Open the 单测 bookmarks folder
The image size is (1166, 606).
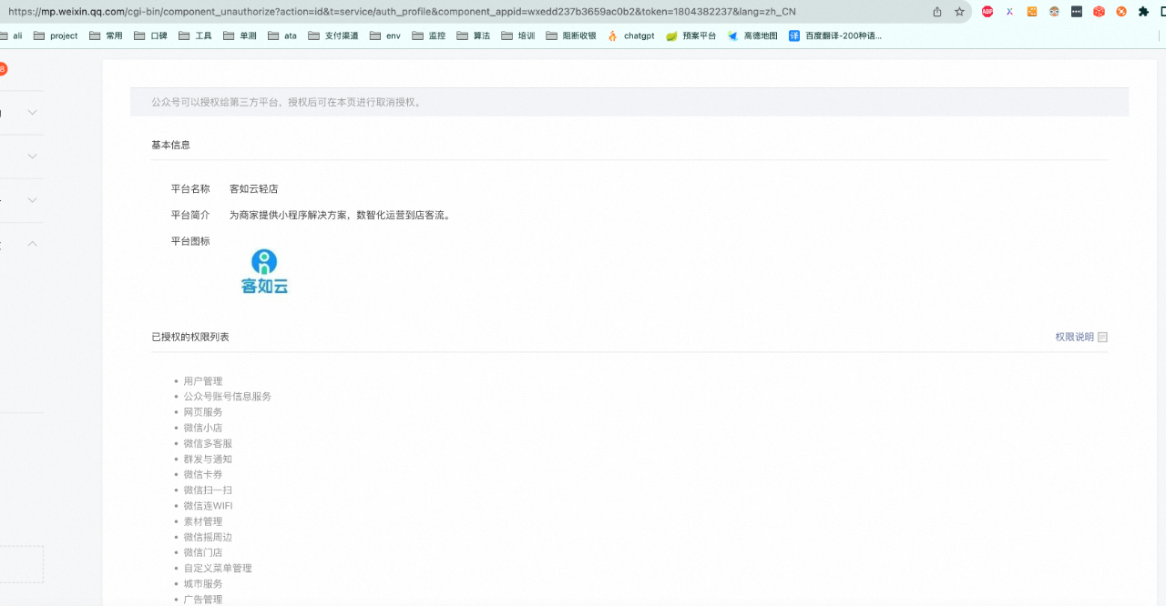[240, 36]
